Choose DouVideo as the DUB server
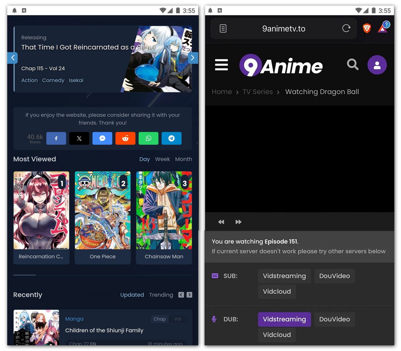This screenshot has height=351, width=401. [335, 319]
